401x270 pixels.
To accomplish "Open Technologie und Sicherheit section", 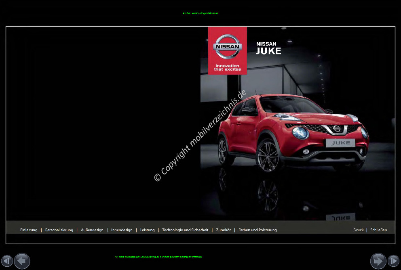I will [185, 230].
